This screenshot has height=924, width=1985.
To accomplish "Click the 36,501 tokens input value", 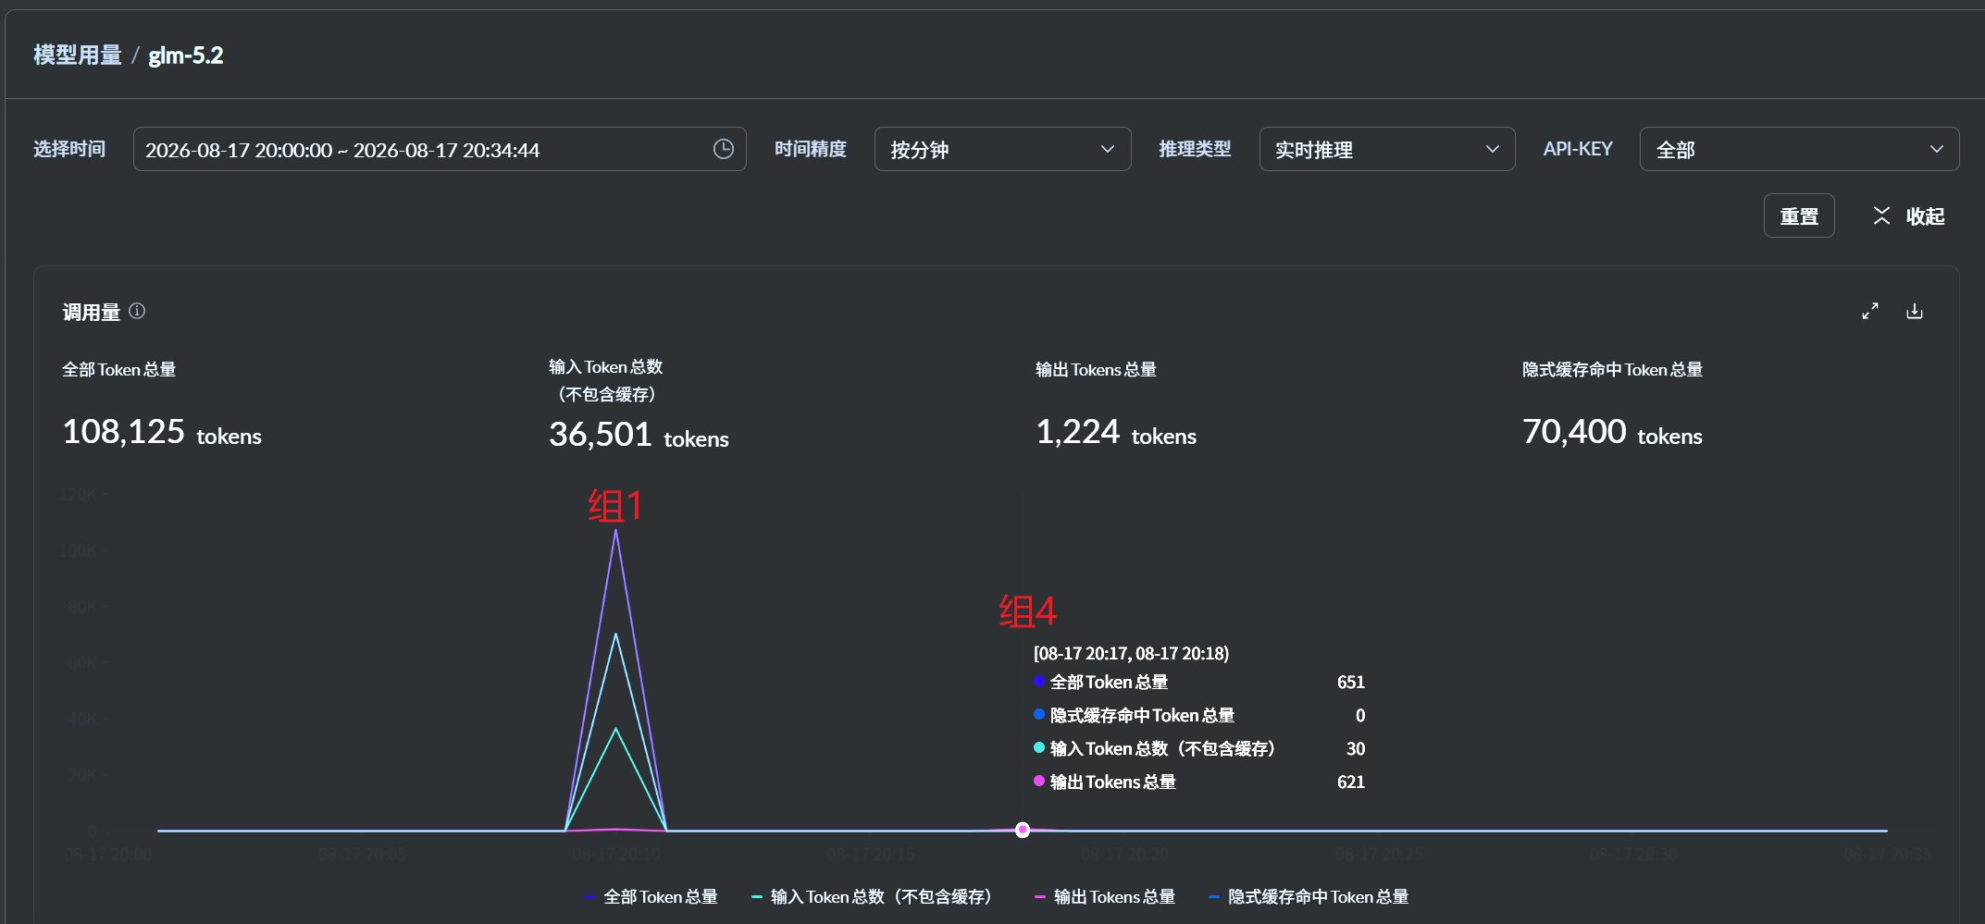I will click(x=639, y=435).
